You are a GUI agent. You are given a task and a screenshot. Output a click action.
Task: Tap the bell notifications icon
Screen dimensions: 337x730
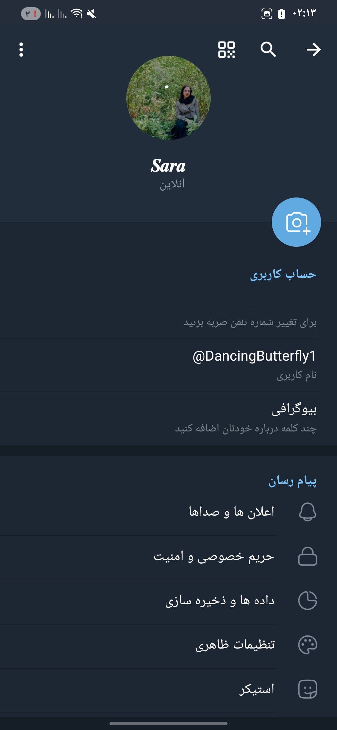(307, 512)
